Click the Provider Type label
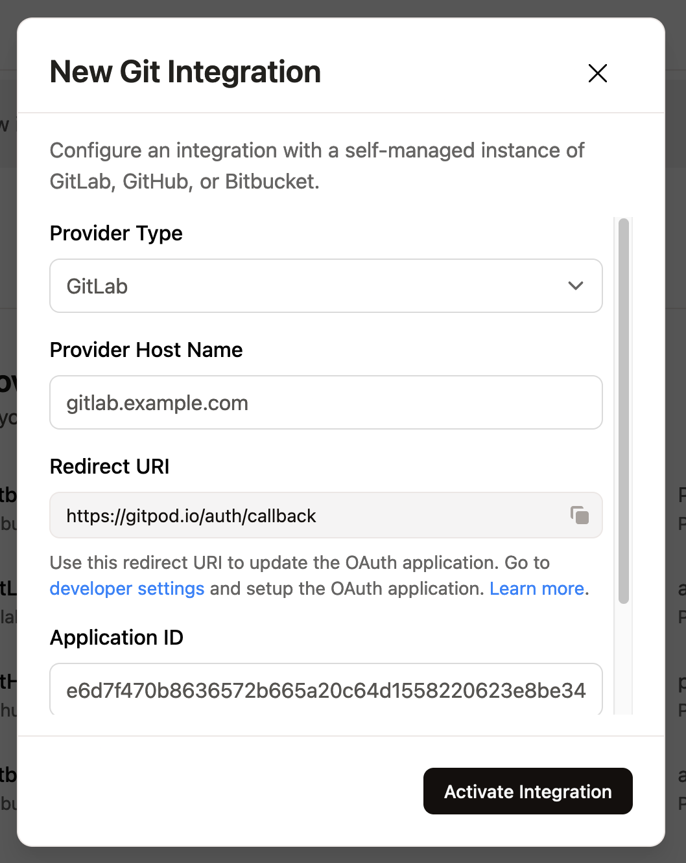Image resolution: width=686 pixels, height=863 pixels. tap(116, 233)
